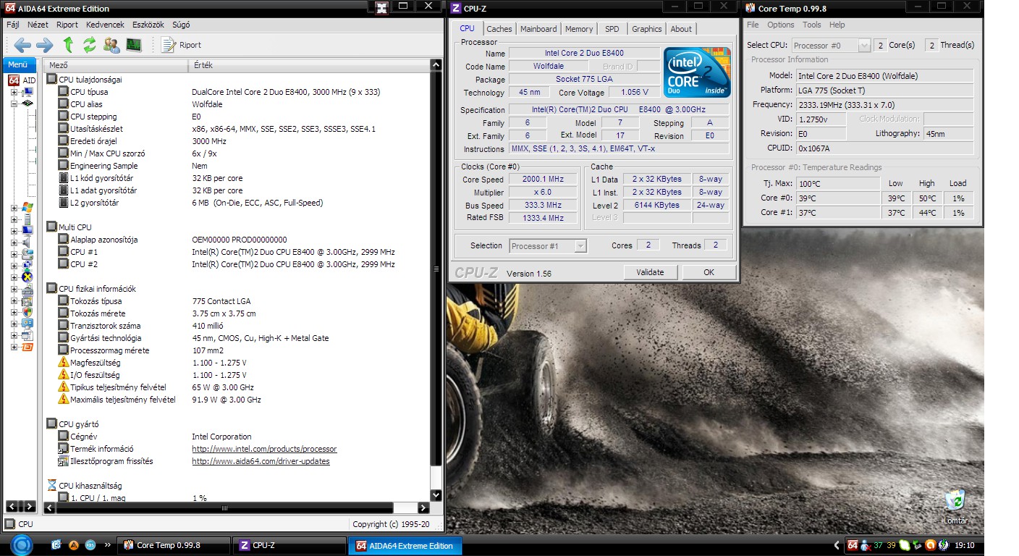Open the intel.com products processor link
Screen dimensions: 1019x556
(264, 449)
